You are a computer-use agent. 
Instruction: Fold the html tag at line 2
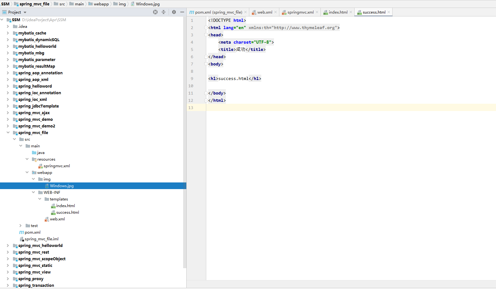pos(206,28)
